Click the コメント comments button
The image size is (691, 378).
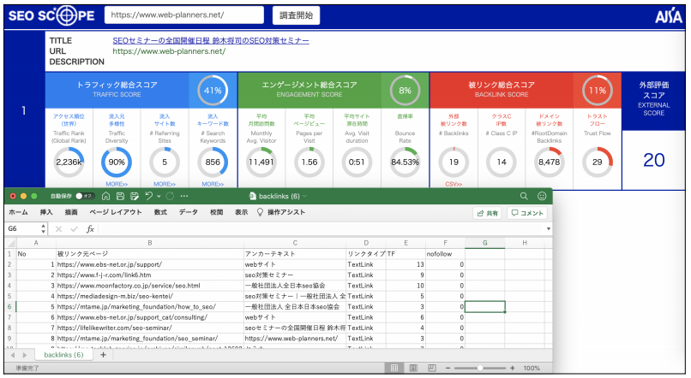coord(527,213)
